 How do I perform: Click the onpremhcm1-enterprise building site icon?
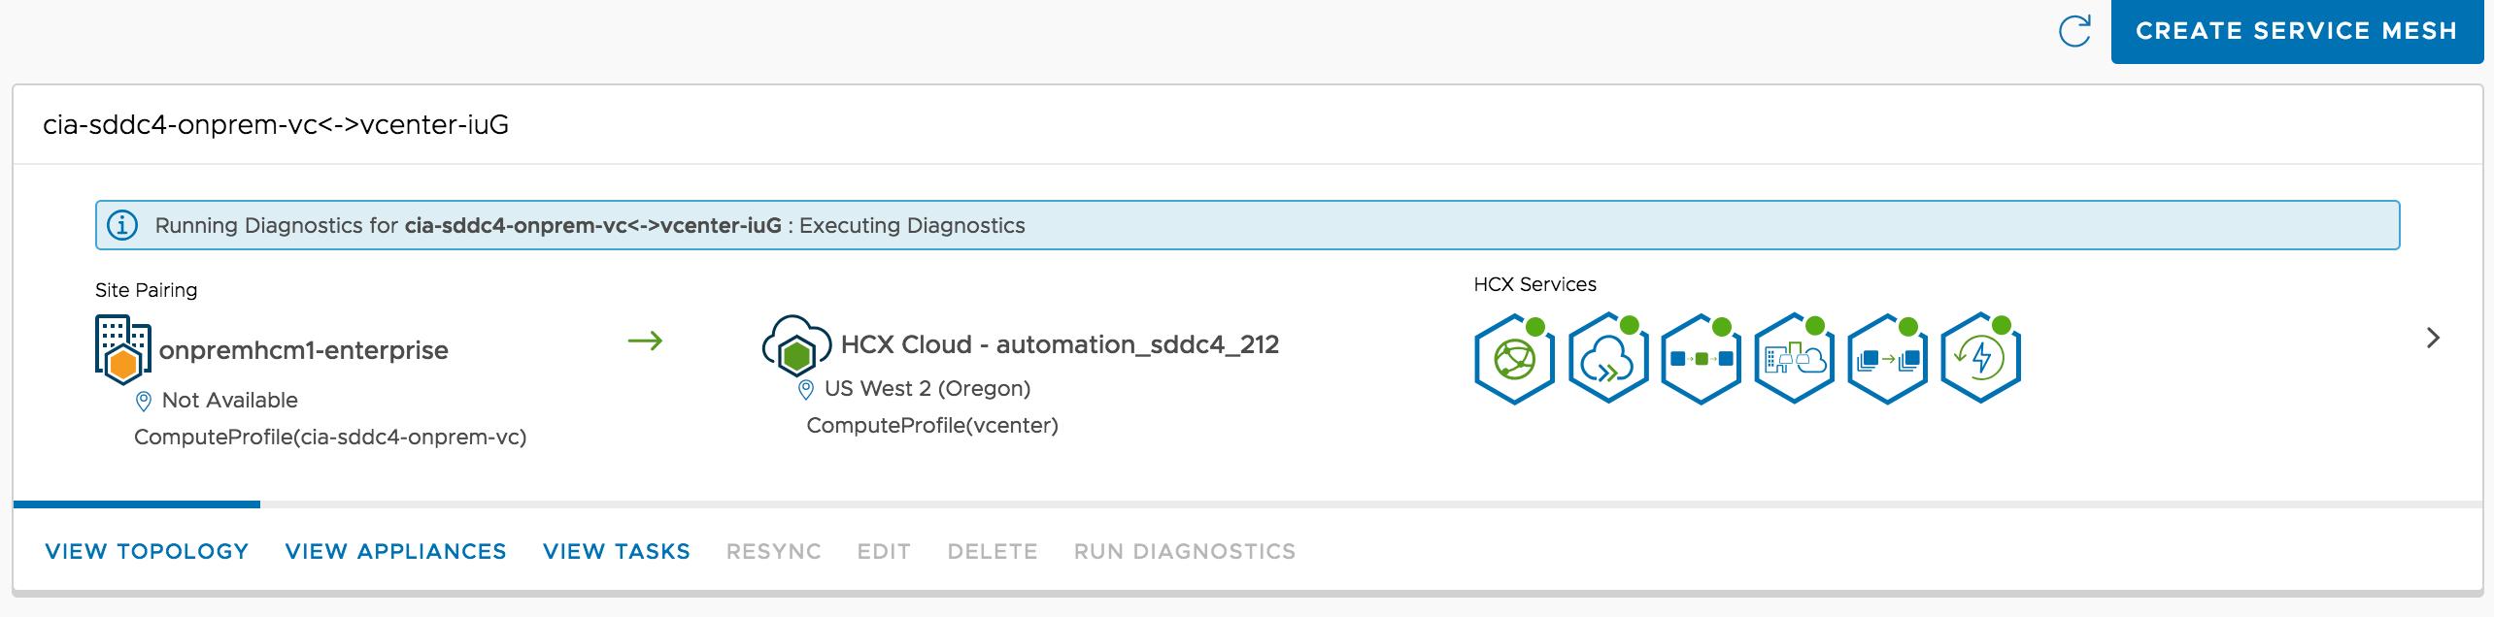(x=122, y=349)
